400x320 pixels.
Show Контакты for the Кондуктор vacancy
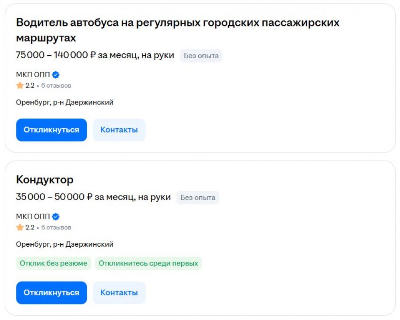(119, 293)
